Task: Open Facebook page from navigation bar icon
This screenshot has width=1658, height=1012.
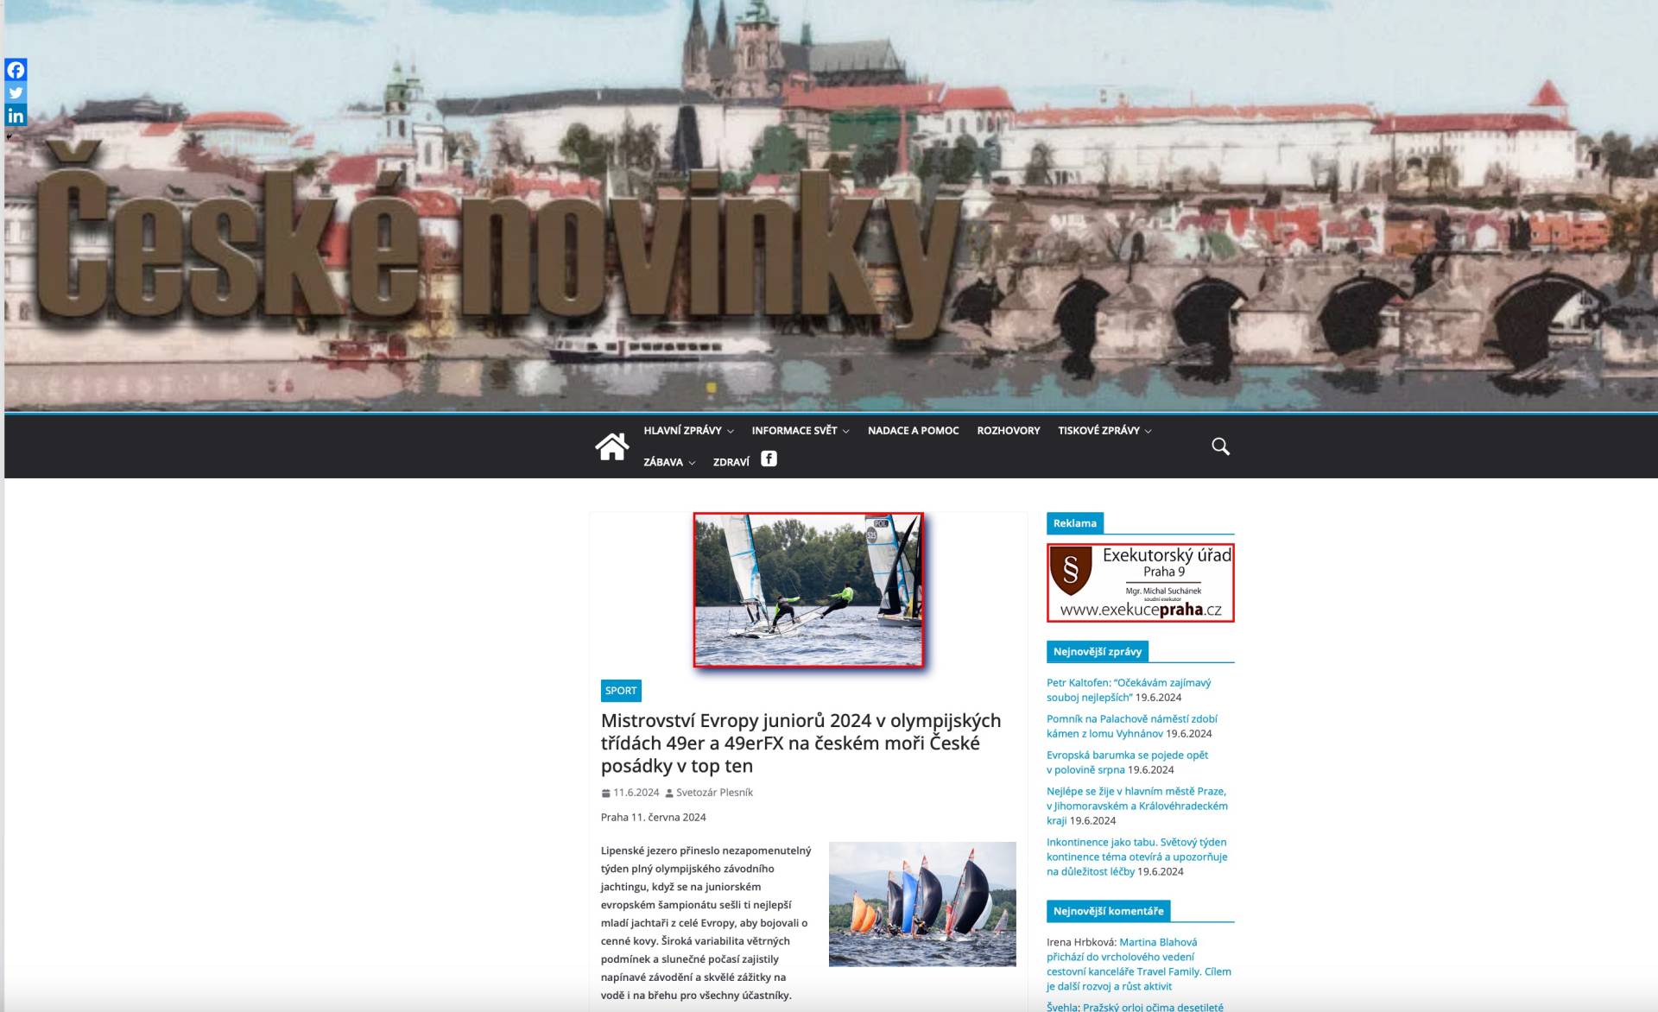Action: [x=769, y=459]
